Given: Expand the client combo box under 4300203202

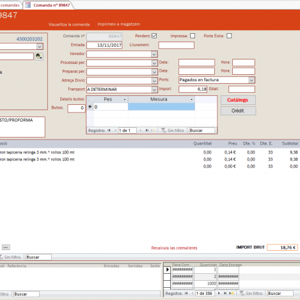Looking at the screenshot, I should [x=40, y=46].
